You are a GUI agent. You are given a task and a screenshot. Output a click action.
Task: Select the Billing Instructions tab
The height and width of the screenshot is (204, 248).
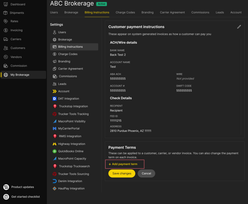point(97,12)
